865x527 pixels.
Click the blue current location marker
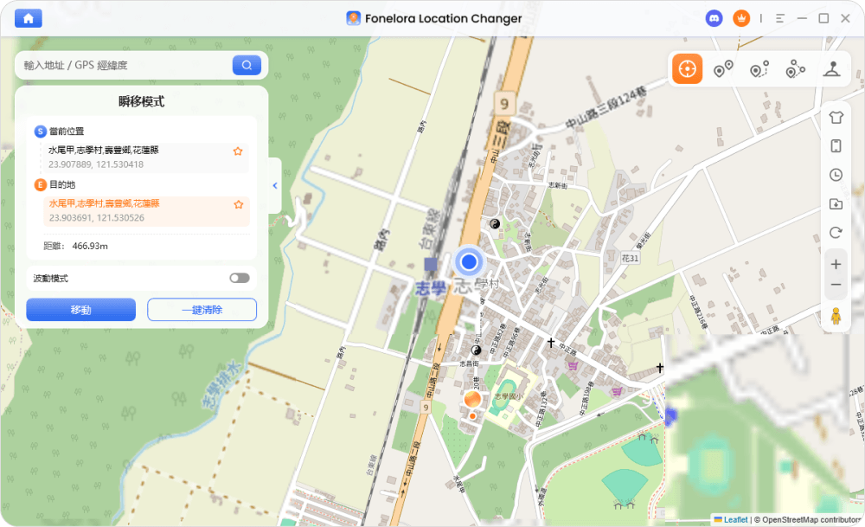pos(469,261)
